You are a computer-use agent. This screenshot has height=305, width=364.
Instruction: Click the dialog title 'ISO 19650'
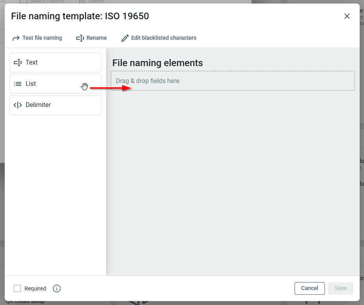127,16
